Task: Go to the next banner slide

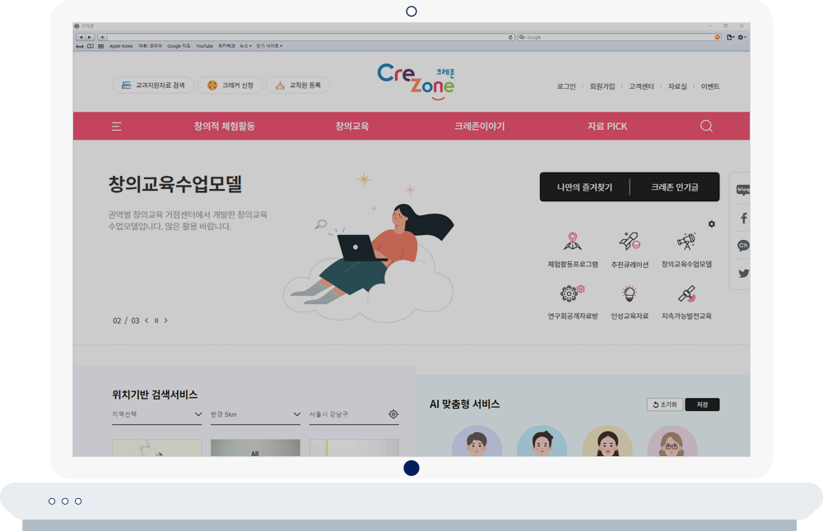Action: [x=165, y=321]
